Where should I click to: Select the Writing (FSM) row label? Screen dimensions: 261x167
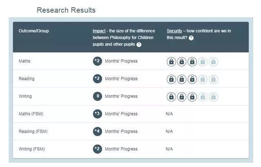[x=32, y=149]
